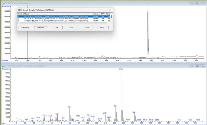Click the 178.1 peak label
This screenshot has width=207, height=125.
click(x=78, y=116)
